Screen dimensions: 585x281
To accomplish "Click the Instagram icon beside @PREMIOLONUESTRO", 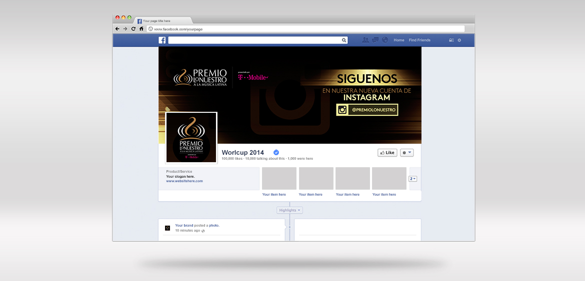I will (x=342, y=110).
